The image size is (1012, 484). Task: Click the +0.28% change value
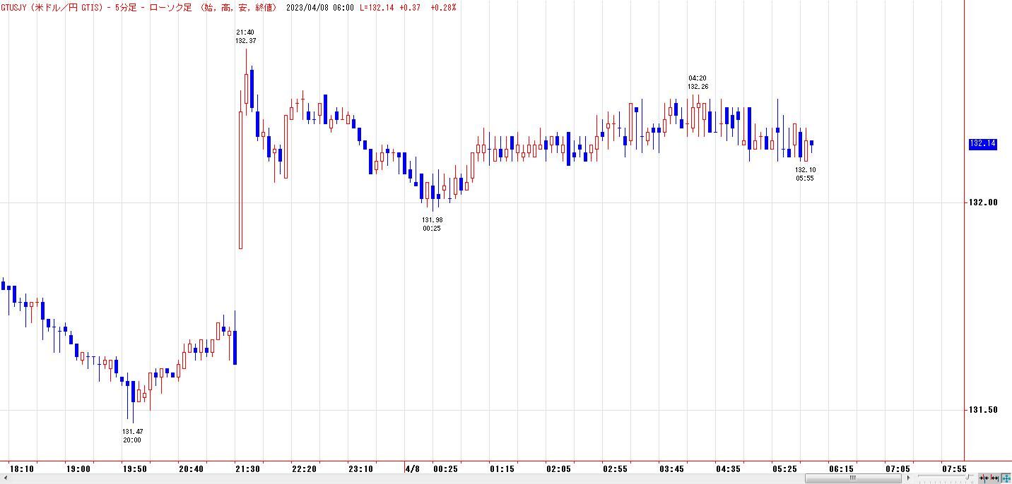pos(444,7)
